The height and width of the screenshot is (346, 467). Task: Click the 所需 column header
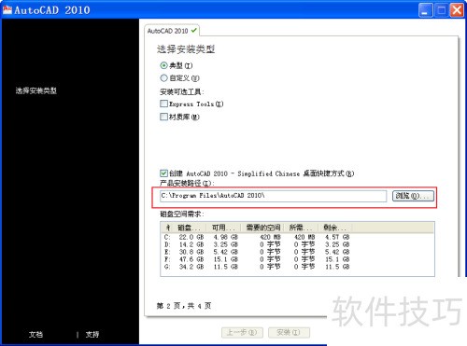tap(301, 228)
